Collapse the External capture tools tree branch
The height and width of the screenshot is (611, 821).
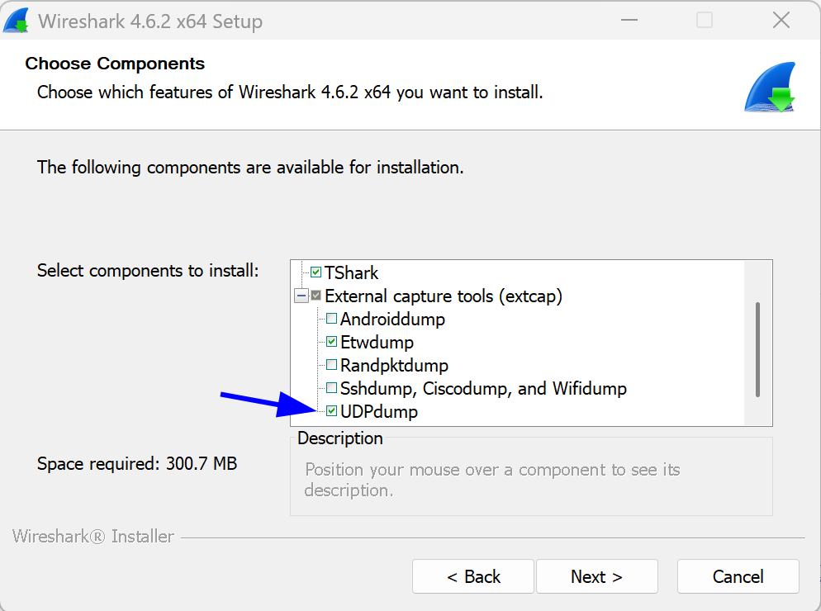pyautogui.click(x=301, y=295)
